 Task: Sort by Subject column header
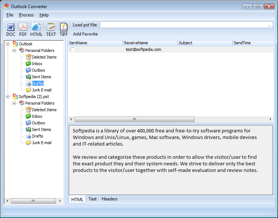click(x=205, y=43)
